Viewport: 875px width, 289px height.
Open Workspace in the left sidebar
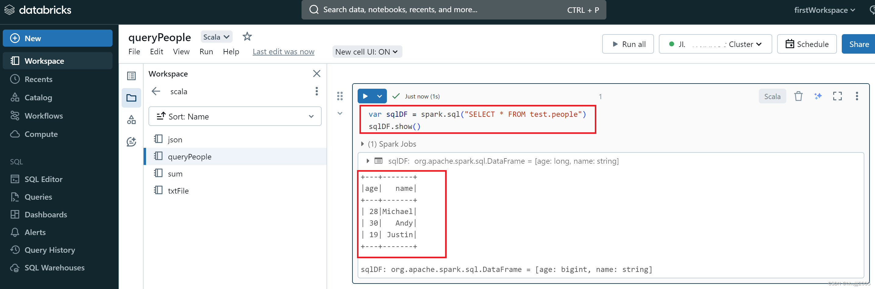57,61
